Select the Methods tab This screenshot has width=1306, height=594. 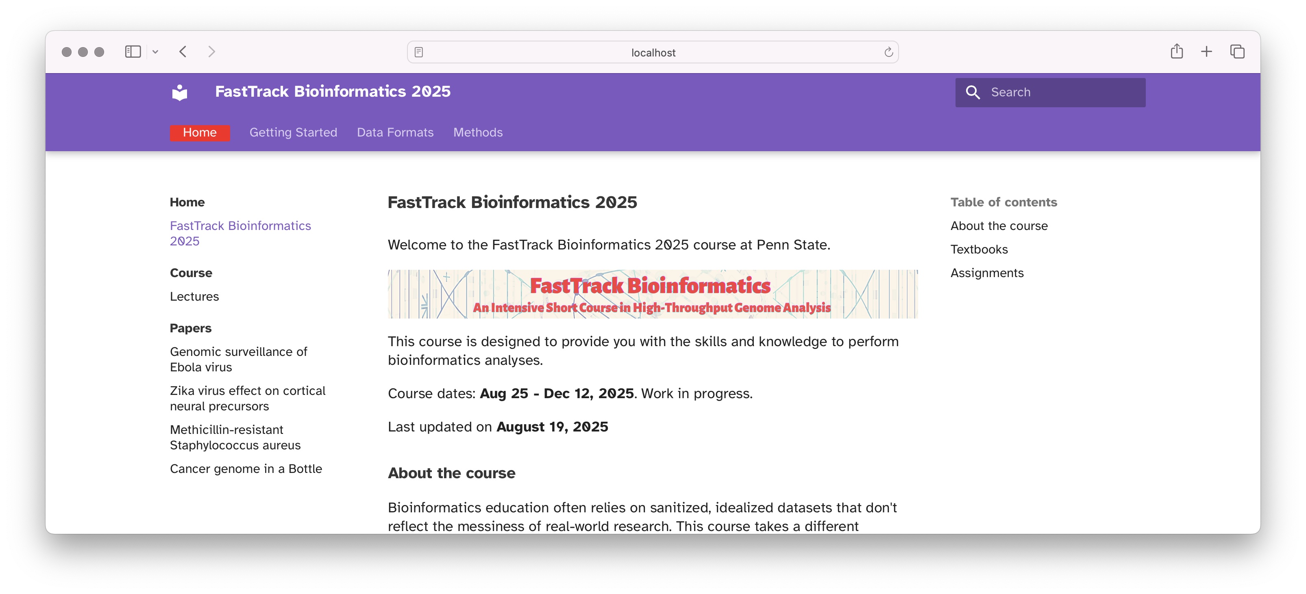pos(478,133)
